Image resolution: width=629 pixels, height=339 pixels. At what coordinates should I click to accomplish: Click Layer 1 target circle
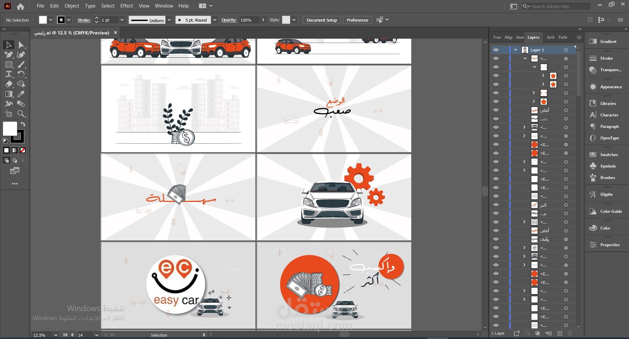(x=566, y=50)
